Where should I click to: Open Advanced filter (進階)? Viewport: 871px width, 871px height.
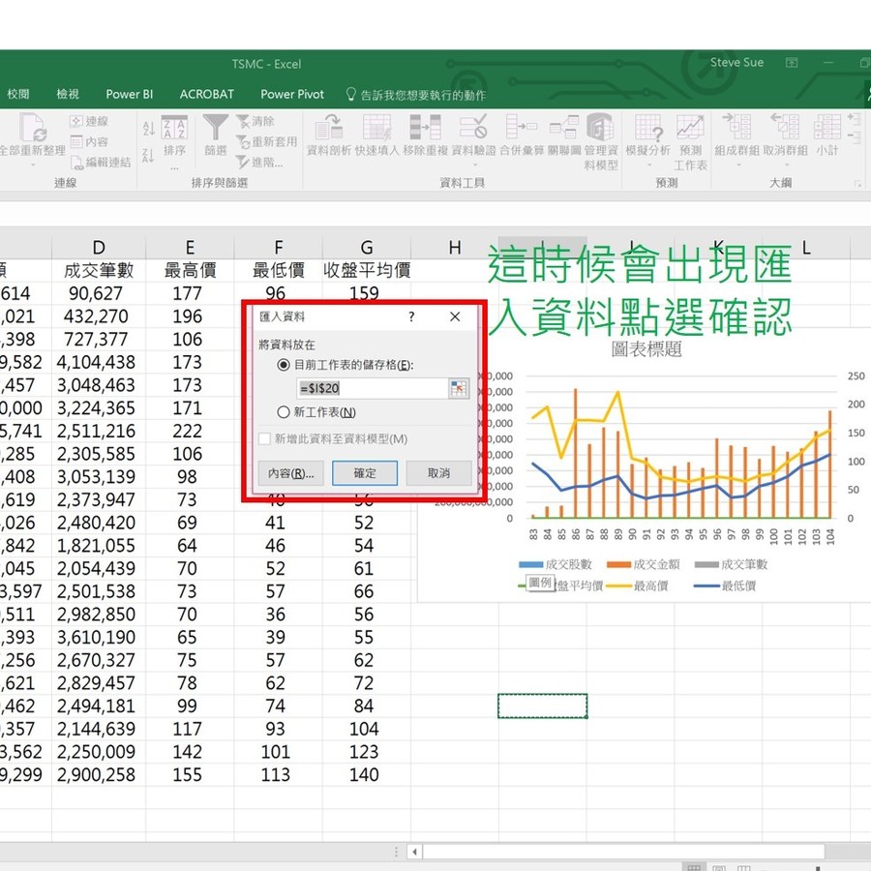(259, 163)
